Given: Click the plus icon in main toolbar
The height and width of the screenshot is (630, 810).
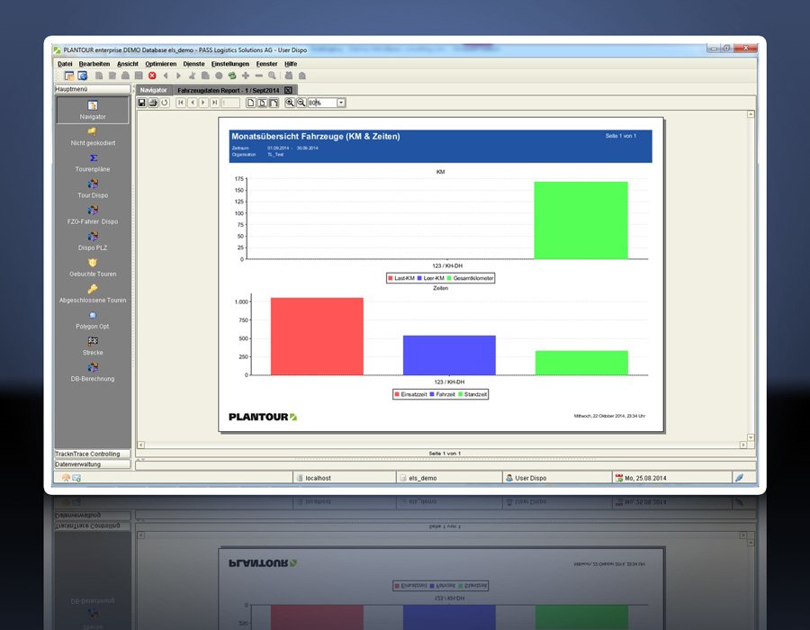Looking at the screenshot, I should (x=246, y=76).
